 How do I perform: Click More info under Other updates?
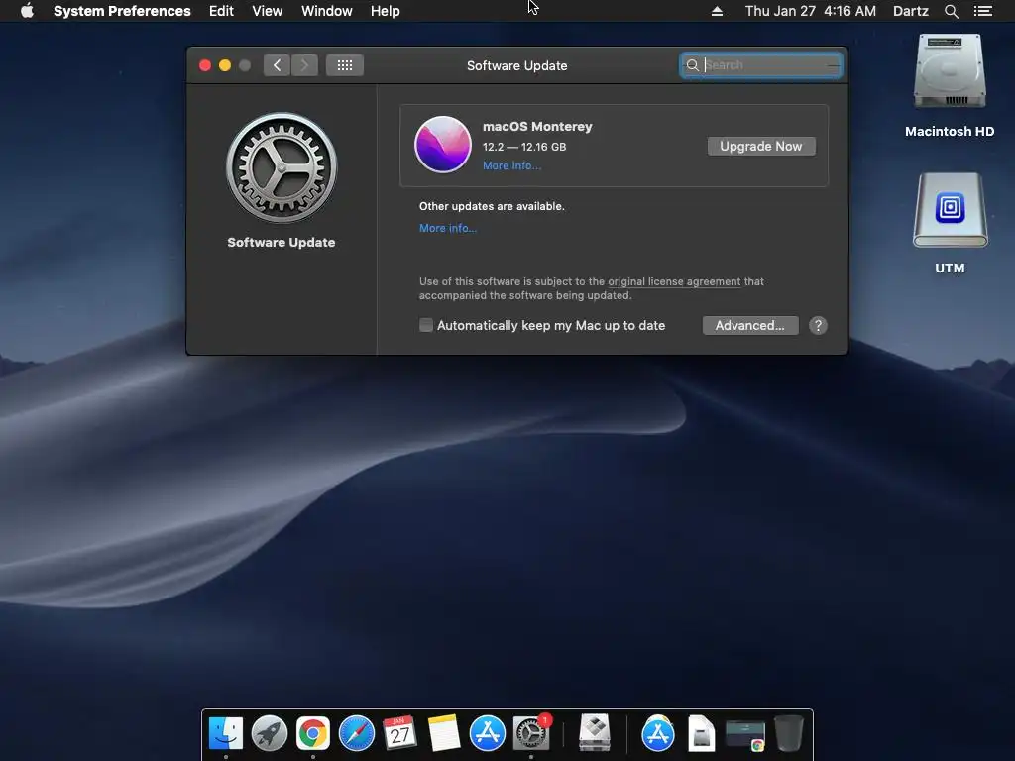pos(447,228)
